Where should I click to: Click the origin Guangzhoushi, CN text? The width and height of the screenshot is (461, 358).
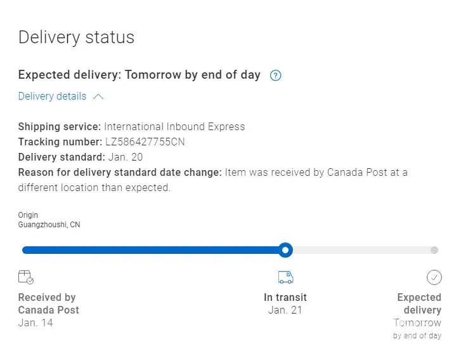pos(49,225)
